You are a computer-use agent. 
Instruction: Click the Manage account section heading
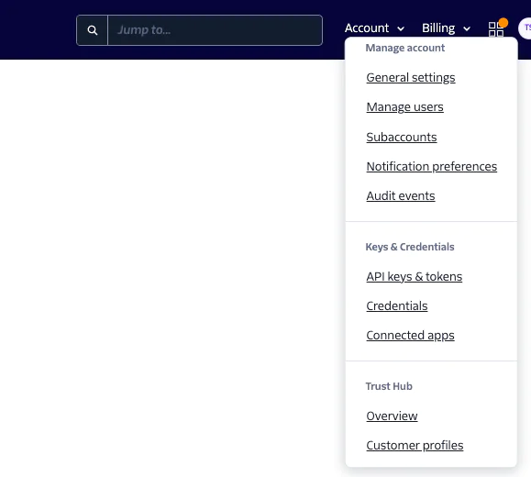[x=405, y=48]
